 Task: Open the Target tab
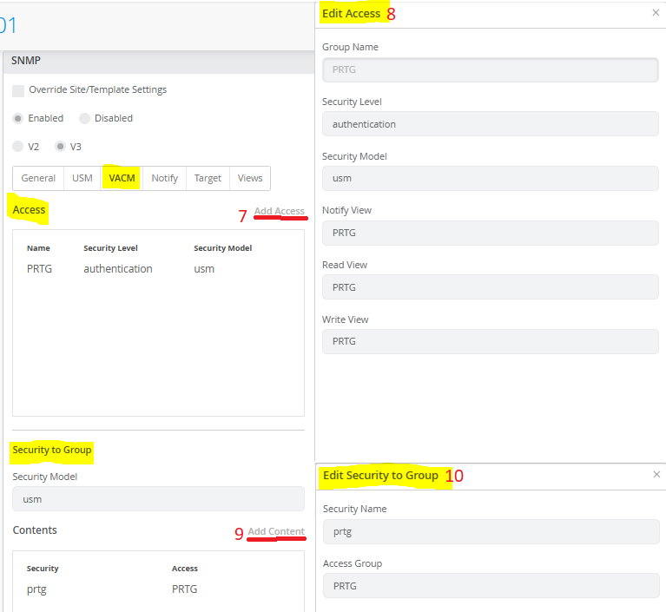pos(208,178)
